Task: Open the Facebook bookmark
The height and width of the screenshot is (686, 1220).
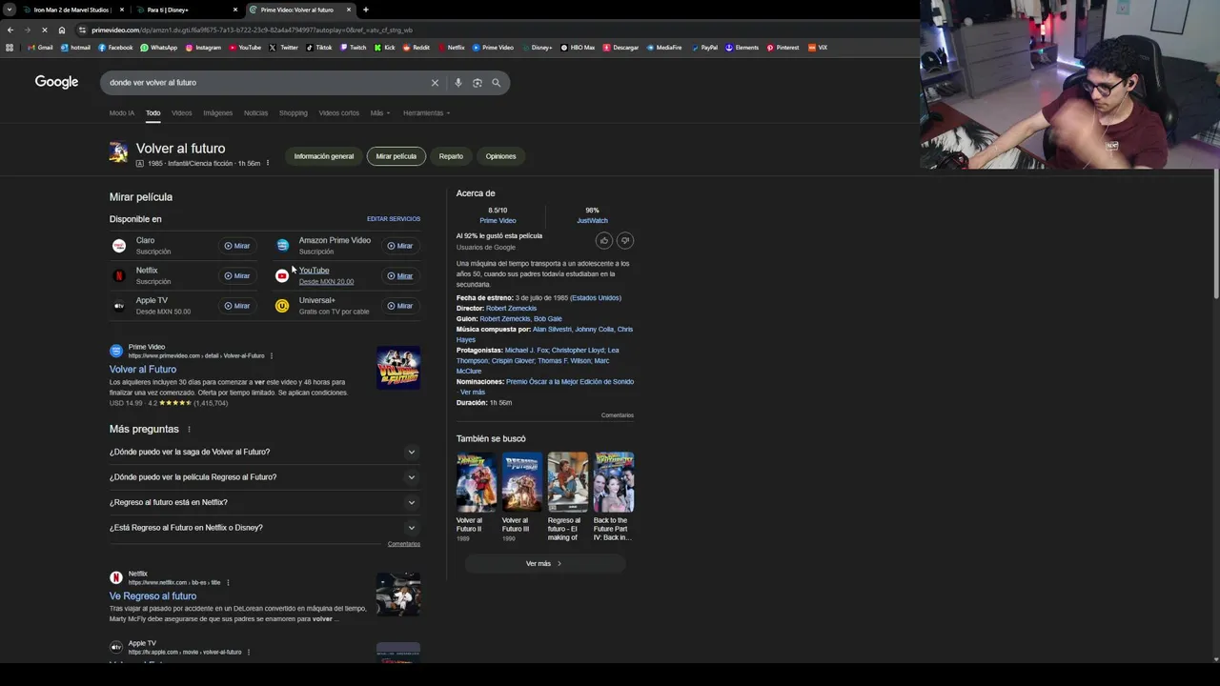Action: [x=115, y=48]
